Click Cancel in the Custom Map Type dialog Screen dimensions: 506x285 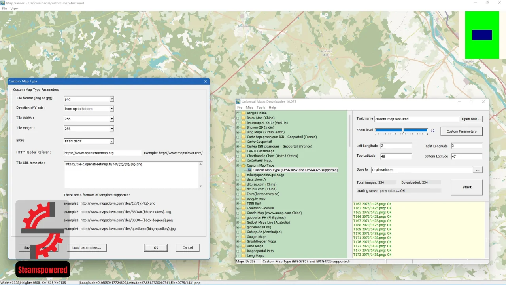tap(187, 248)
